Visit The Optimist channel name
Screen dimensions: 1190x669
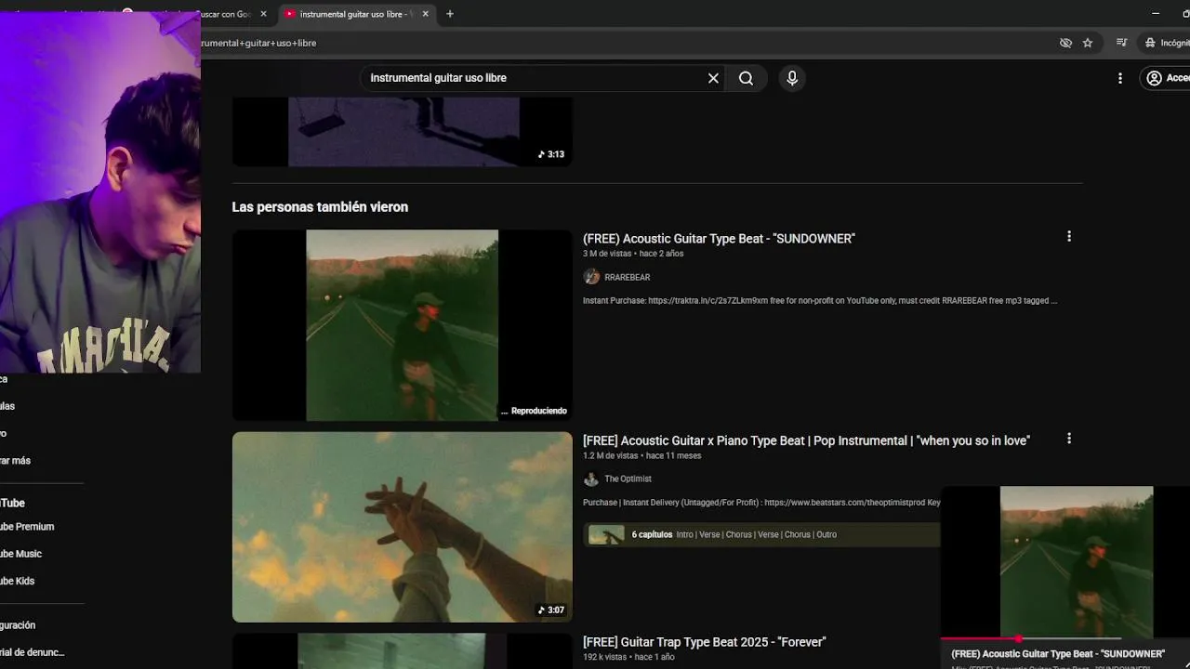628,479
